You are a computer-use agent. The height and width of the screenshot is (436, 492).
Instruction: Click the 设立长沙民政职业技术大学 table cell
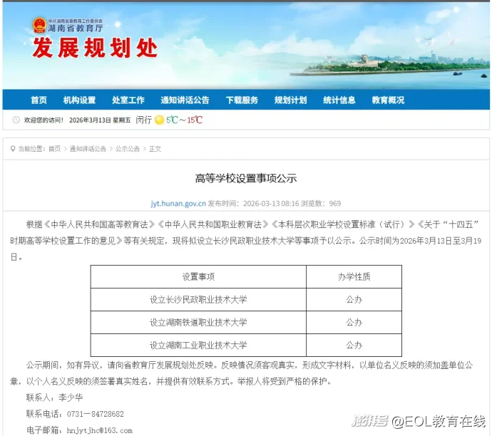(198, 299)
